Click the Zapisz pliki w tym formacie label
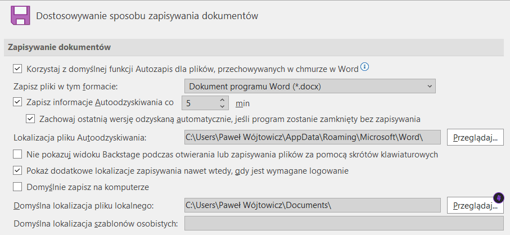The width and height of the screenshot is (510, 235). (x=65, y=87)
